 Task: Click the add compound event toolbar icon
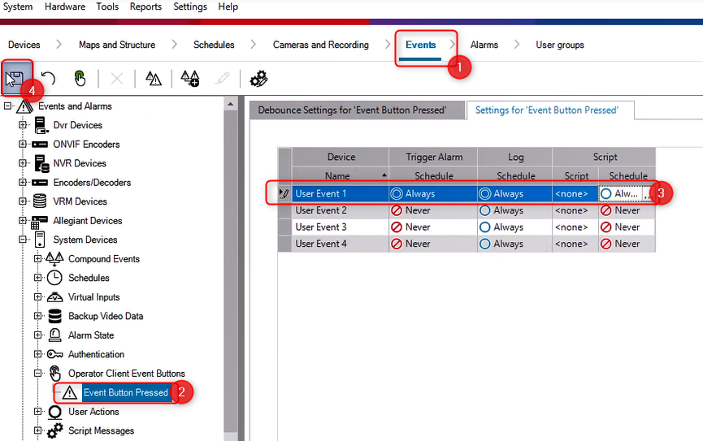[189, 79]
